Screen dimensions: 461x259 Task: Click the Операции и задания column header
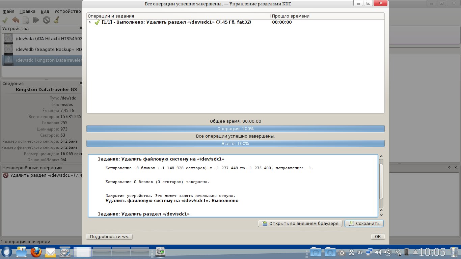[179, 16]
